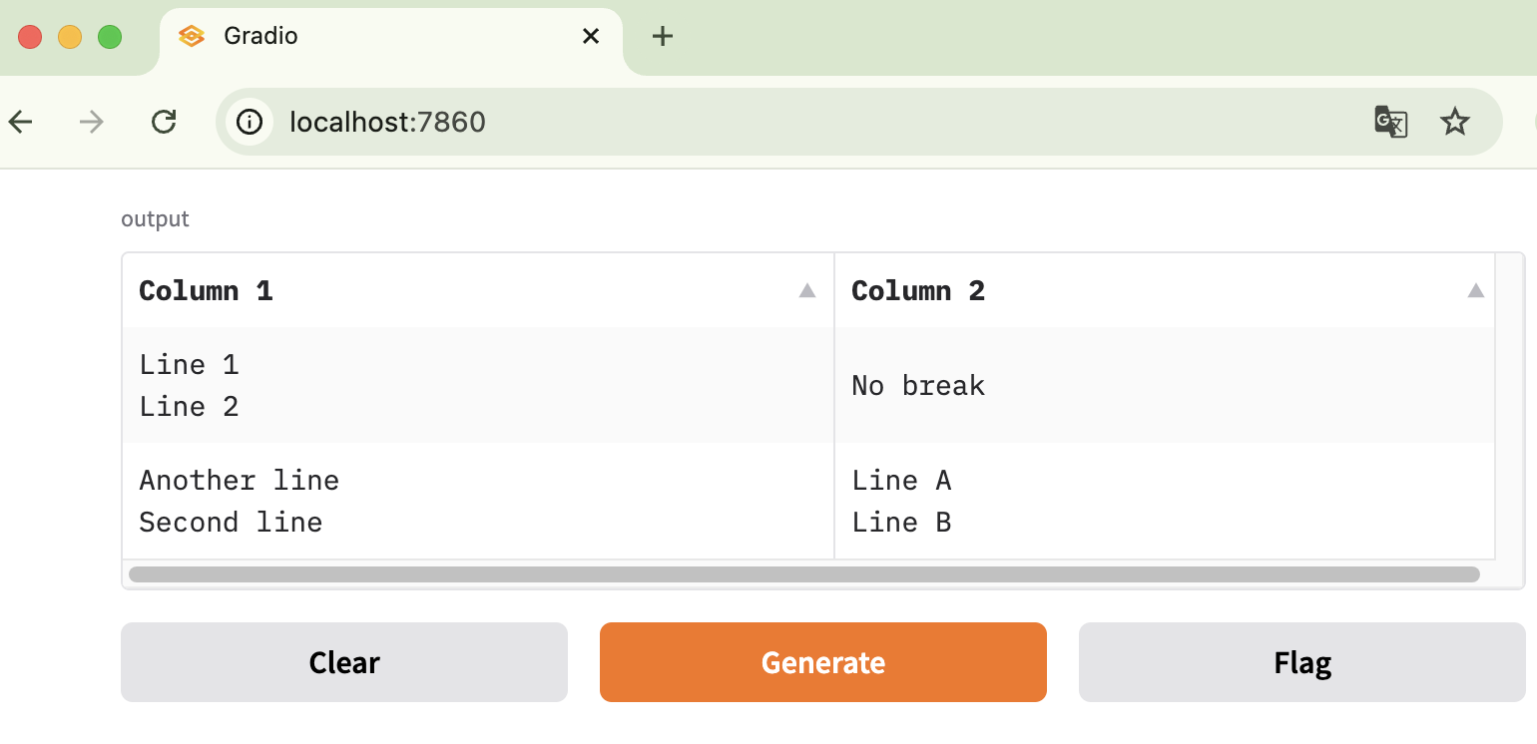Open the Google Translate icon
This screenshot has width=1537, height=744.
[1390, 122]
